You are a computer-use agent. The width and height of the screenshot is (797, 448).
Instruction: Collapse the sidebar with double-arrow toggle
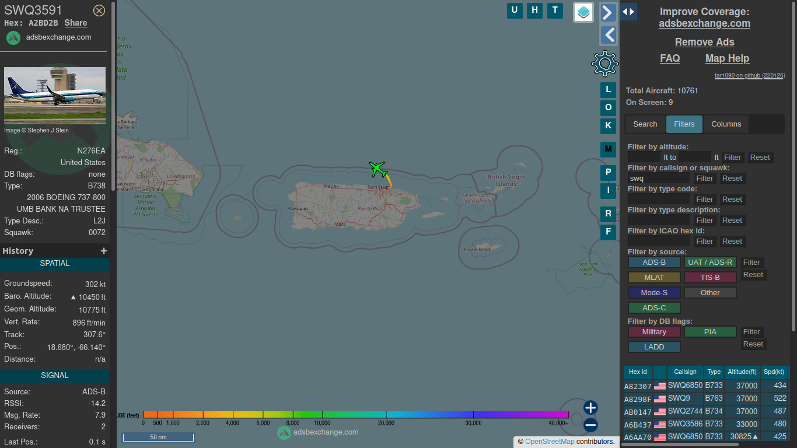tap(628, 12)
